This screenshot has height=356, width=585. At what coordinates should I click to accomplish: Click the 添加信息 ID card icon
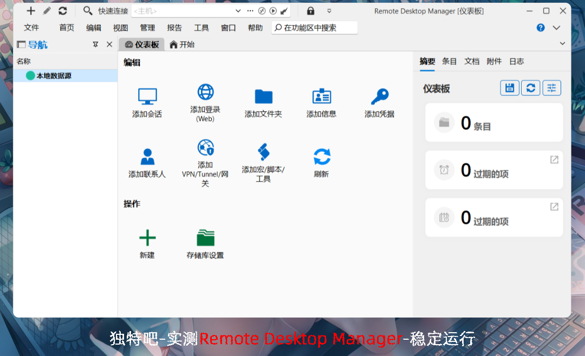pos(321,96)
